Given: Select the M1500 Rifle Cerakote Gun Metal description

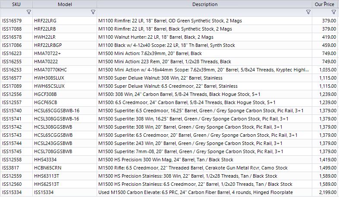Looking at the screenshot, I should [x=204, y=168].
